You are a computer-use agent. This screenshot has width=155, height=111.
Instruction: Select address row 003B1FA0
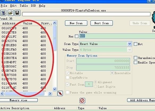(26, 49)
